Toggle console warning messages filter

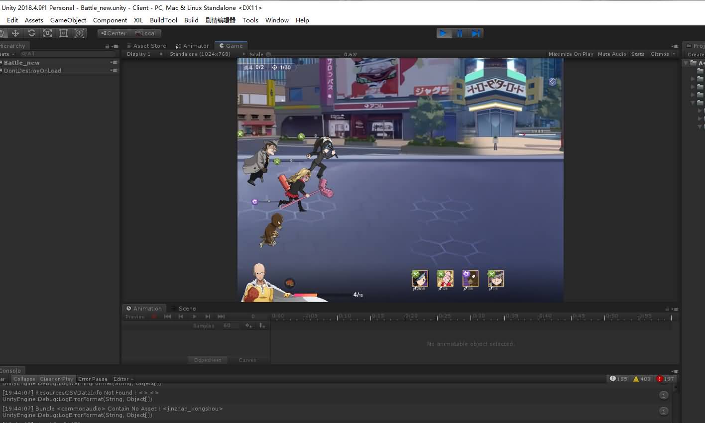tap(642, 379)
